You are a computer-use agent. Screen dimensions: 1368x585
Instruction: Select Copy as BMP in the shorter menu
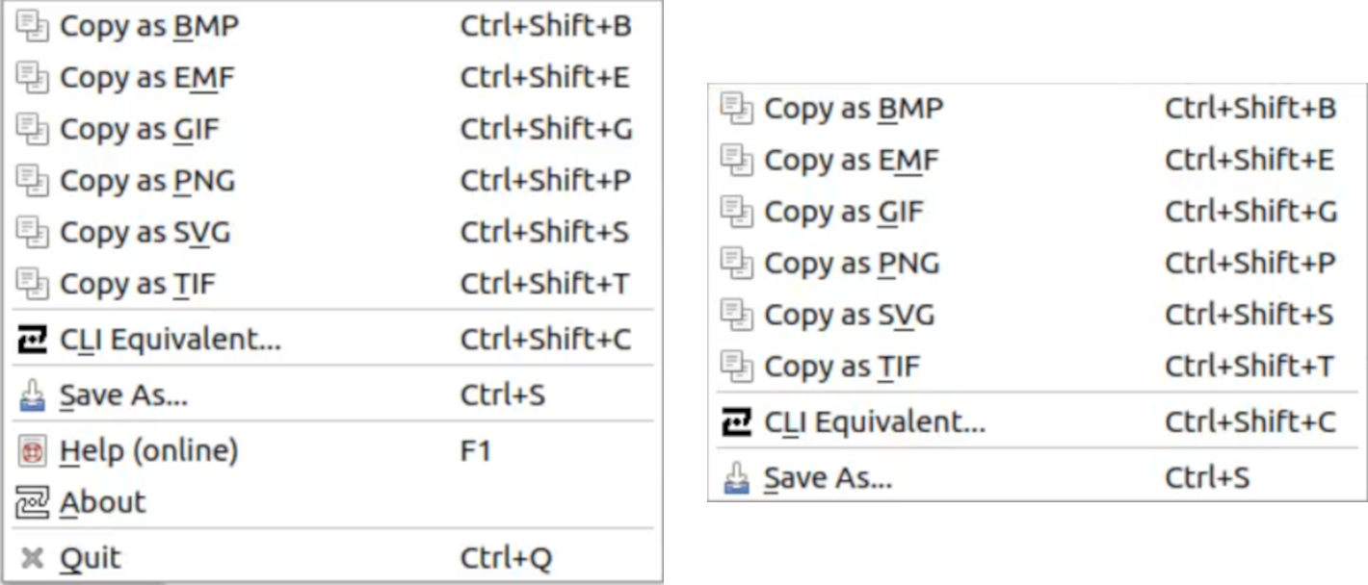(x=853, y=109)
